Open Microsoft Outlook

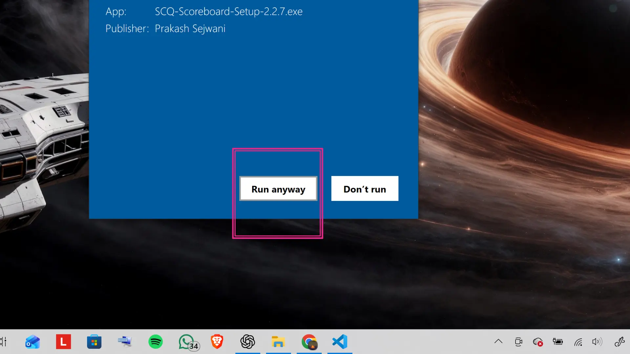(x=32, y=342)
